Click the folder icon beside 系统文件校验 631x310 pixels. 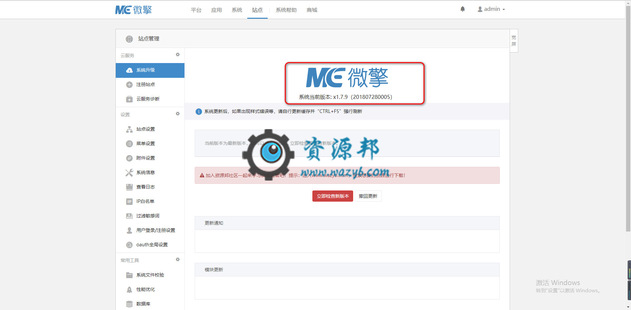tap(130, 275)
